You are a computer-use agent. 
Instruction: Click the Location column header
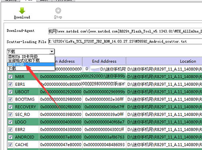[x=164, y=61]
